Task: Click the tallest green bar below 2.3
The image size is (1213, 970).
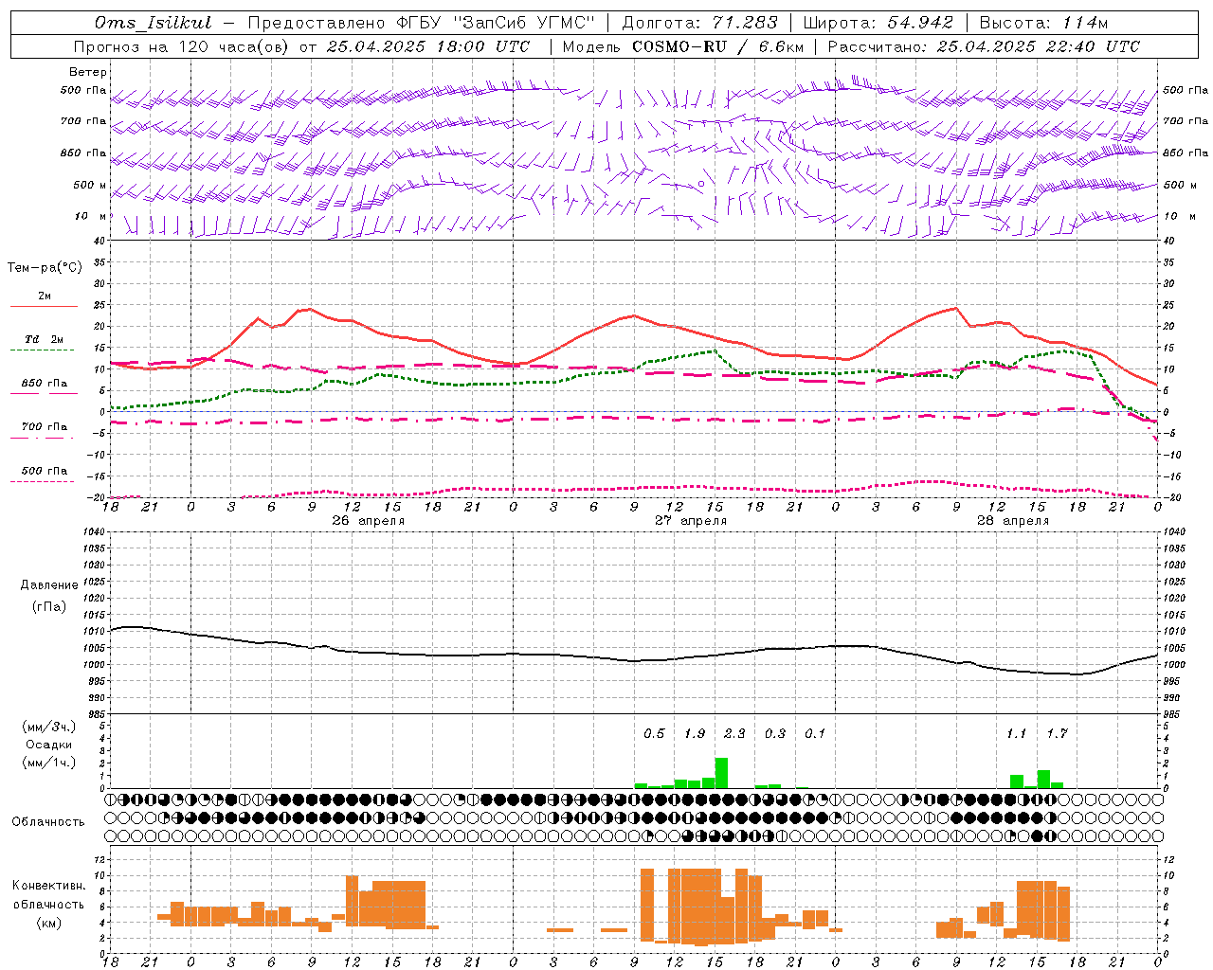Action: [721, 773]
